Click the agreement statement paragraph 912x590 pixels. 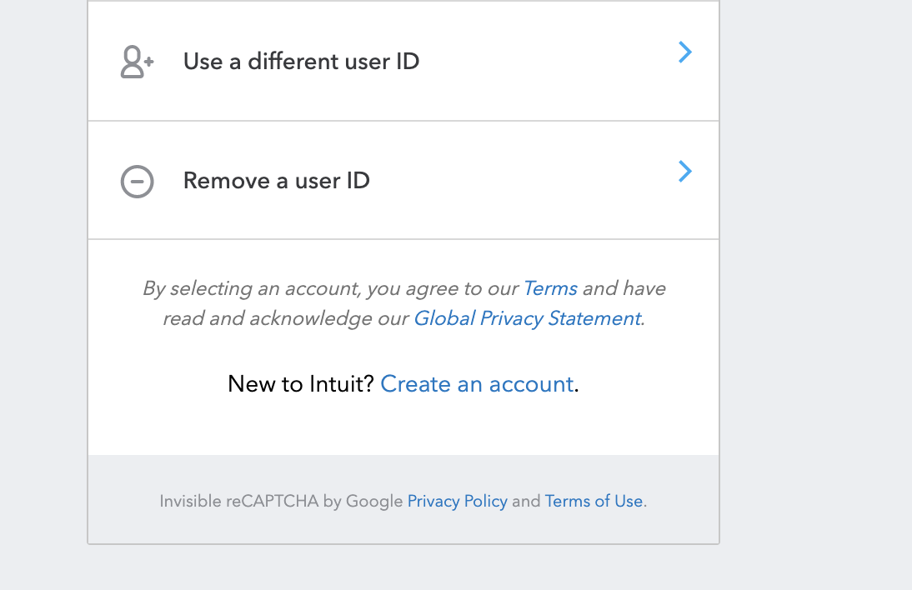403,302
